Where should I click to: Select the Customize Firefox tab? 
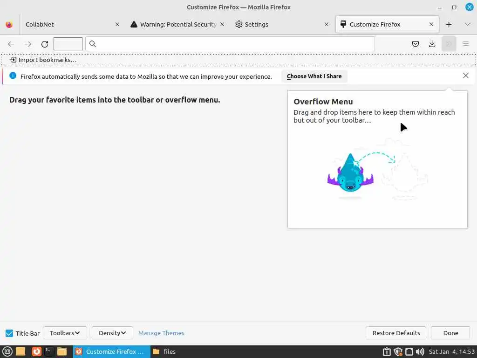coord(387,24)
